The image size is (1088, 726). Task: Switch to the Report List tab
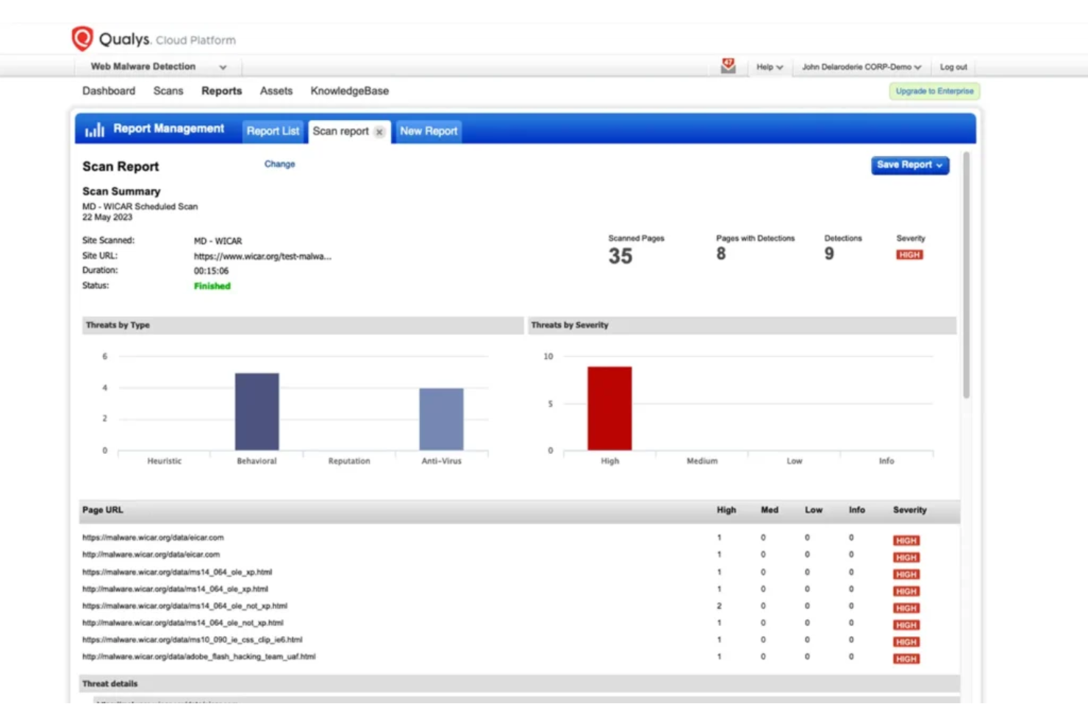[x=273, y=131]
